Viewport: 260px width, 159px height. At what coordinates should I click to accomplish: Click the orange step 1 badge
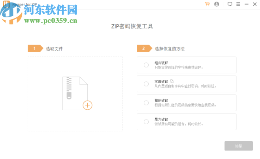point(35,49)
